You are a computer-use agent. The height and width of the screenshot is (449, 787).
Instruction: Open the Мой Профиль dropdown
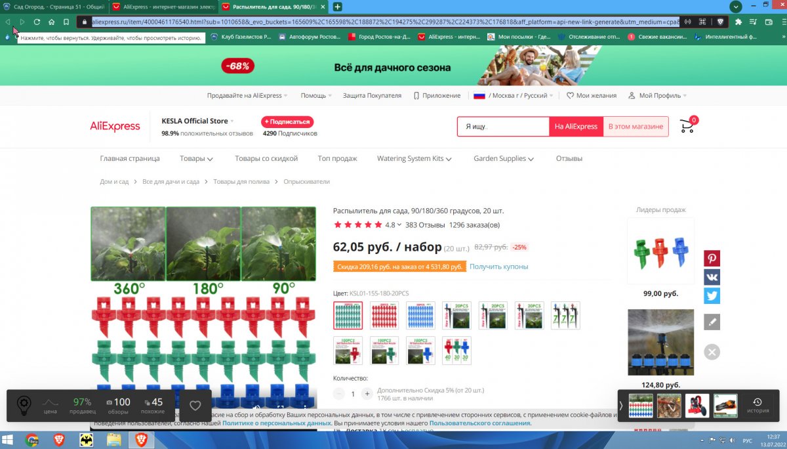coord(658,95)
